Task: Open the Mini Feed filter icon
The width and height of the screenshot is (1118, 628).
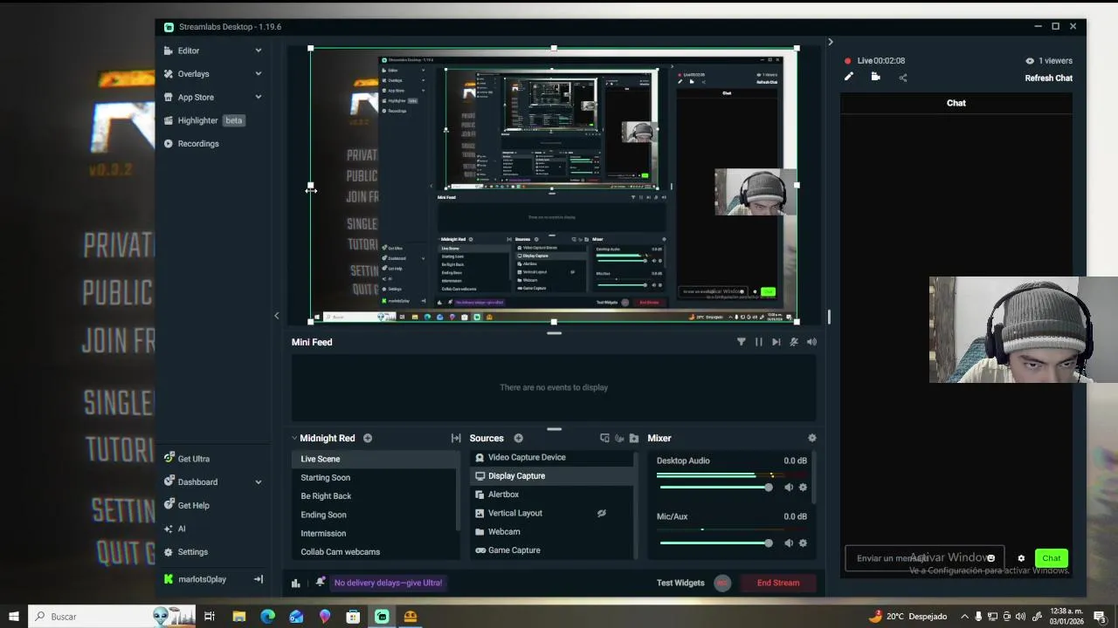Action: [x=742, y=342]
